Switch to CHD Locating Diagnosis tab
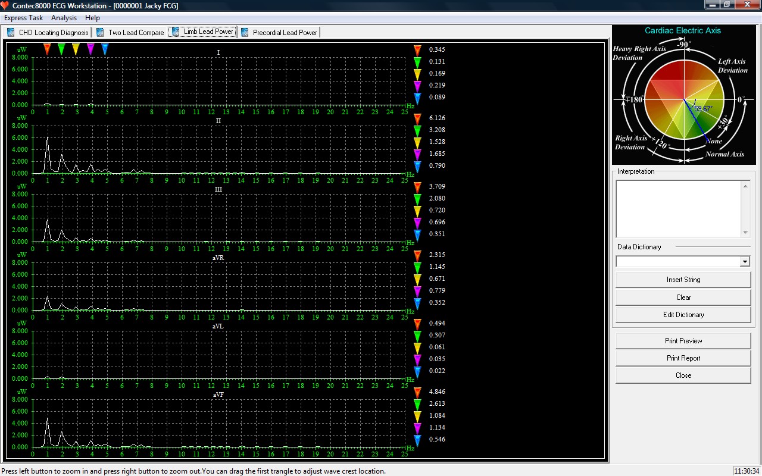Screen dimensions: 762x476 pos(48,33)
